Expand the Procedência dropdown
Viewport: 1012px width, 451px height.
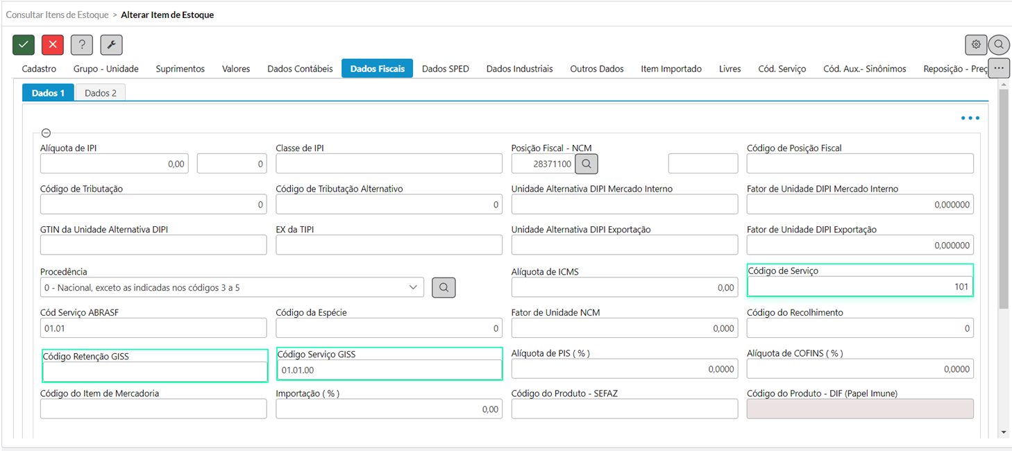click(413, 287)
